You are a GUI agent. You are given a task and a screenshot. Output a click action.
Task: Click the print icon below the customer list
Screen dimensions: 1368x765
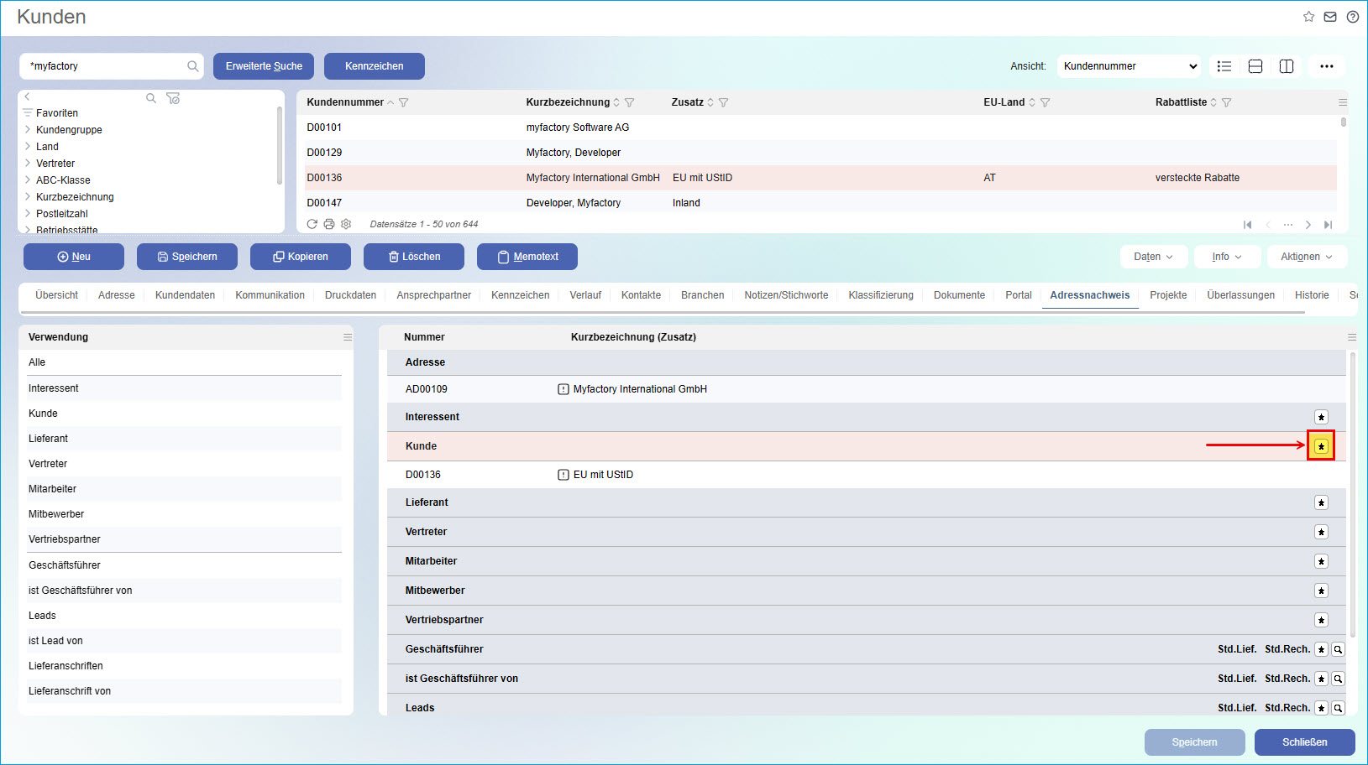pos(329,224)
